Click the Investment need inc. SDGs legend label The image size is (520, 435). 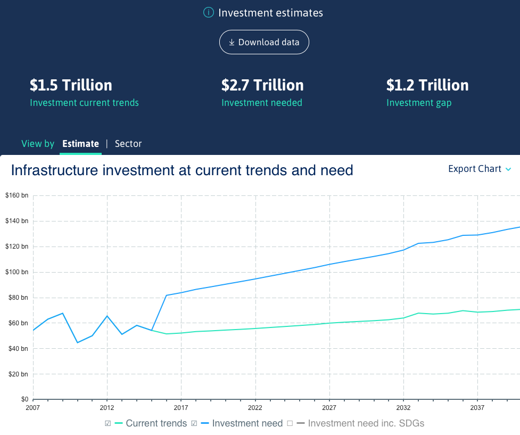coord(366,423)
